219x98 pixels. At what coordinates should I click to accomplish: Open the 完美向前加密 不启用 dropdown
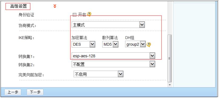tap(99, 74)
